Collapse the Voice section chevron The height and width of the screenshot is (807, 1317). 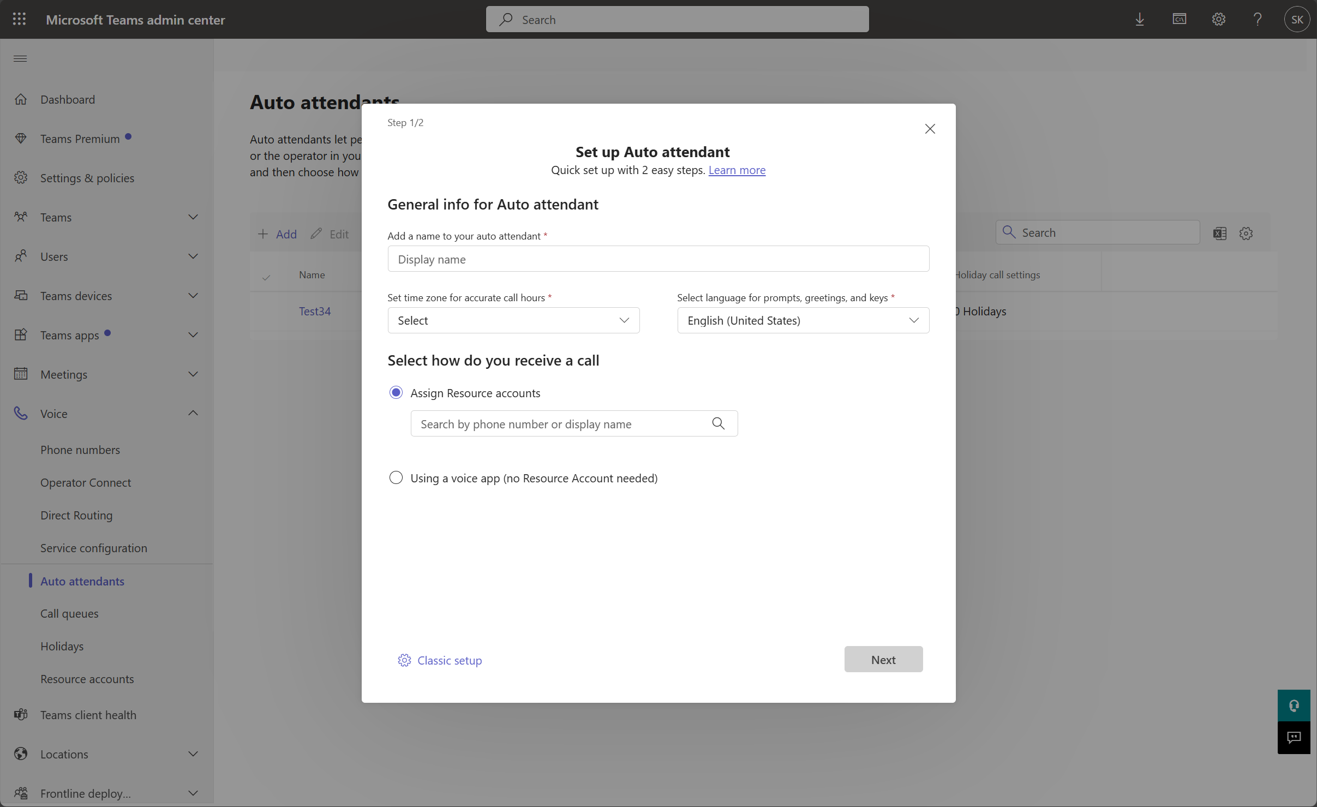[193, 413]
